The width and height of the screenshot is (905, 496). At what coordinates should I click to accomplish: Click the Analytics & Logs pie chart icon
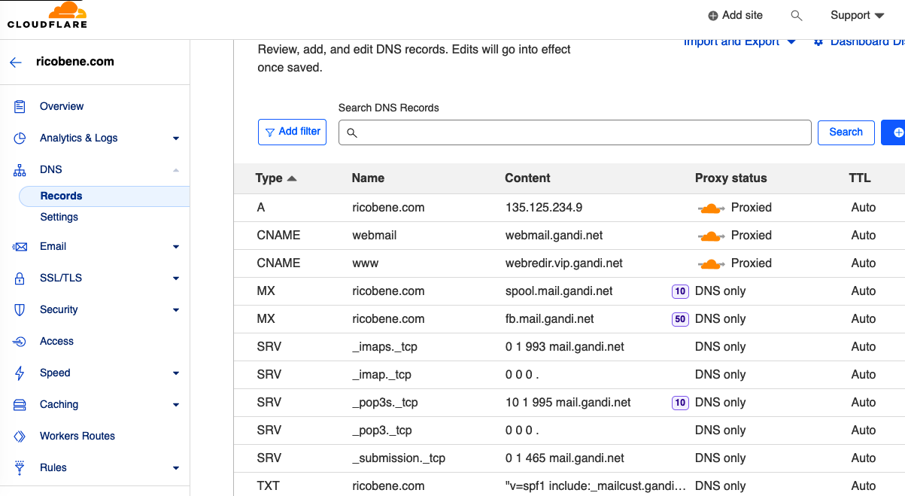pos(20,138)
